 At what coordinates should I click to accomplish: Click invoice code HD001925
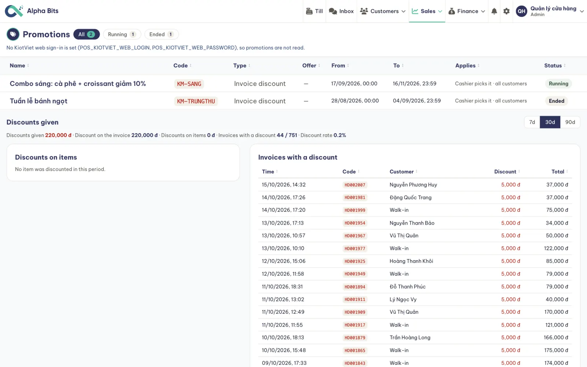355,261
